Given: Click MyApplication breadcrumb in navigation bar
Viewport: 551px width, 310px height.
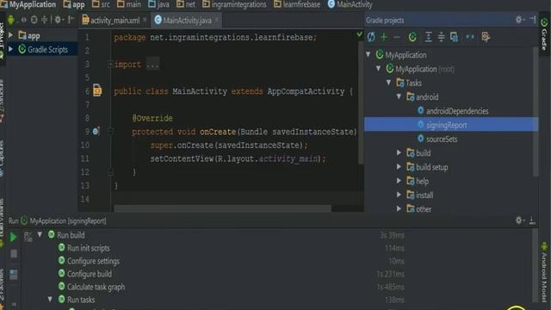Looking at the screenshot, I should tap(33, 4).
